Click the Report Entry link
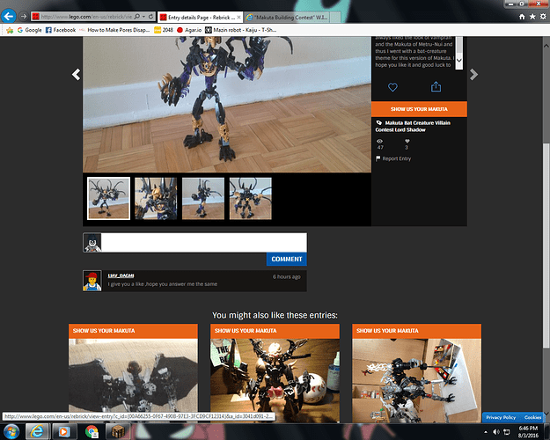The height and width of the screenshot is (440, 550). [393, 158]
